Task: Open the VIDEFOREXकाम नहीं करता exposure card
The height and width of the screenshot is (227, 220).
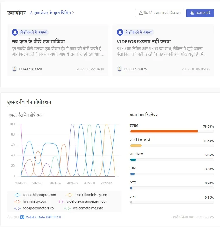Action: [163, 50]
